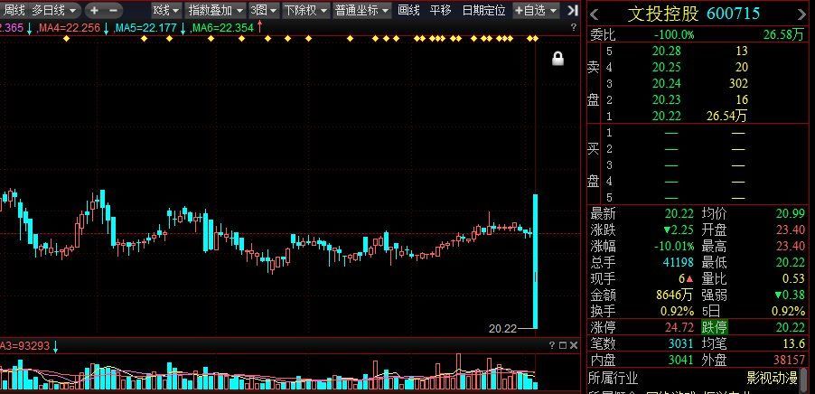Viewport: 815px width, 394px height.
Task: Click the 均价 value 20.99
Action: [791, 213]
